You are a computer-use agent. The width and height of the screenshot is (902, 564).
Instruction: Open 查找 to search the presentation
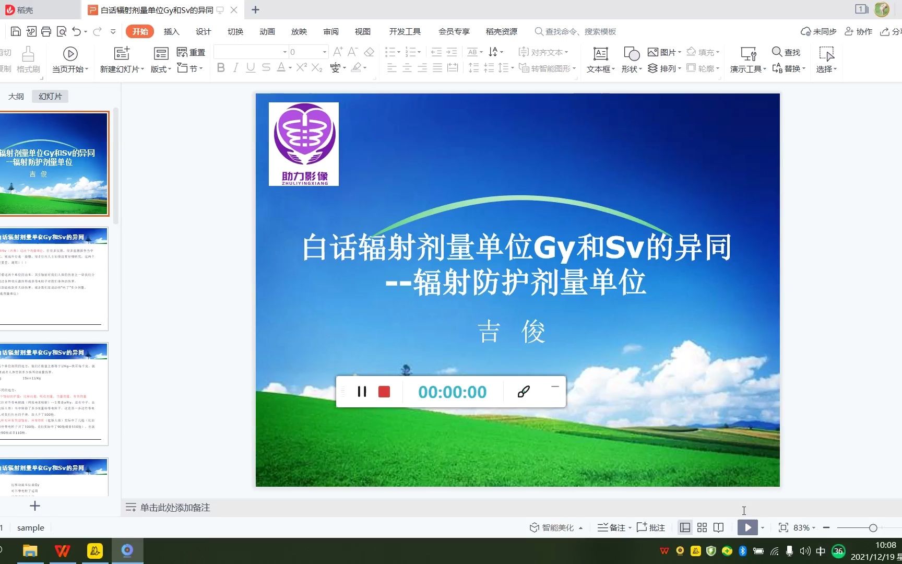(788, 52)
